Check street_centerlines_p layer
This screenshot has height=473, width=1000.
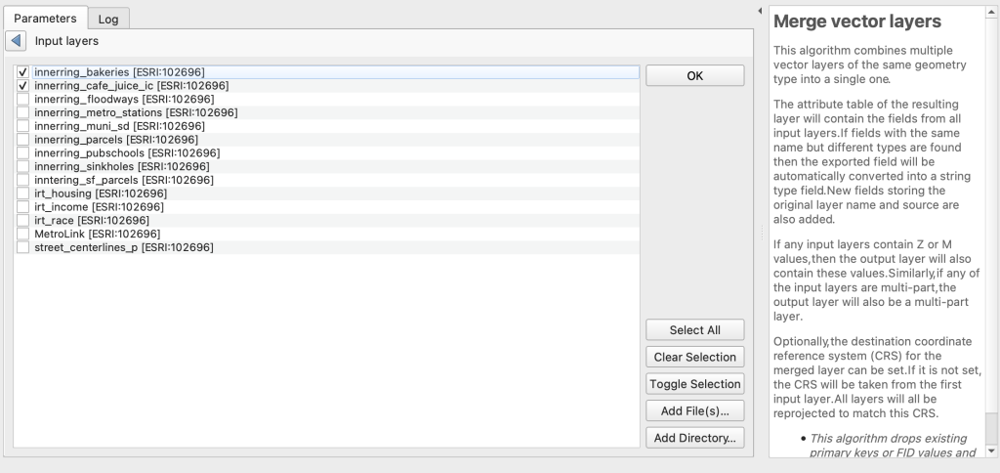click(x=22, y=248)
